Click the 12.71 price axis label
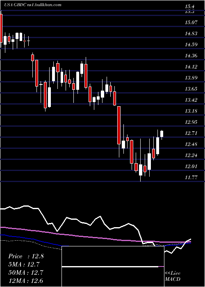This screenshot has height=287, width=205. pyautogui.click(x=191, y=133)
